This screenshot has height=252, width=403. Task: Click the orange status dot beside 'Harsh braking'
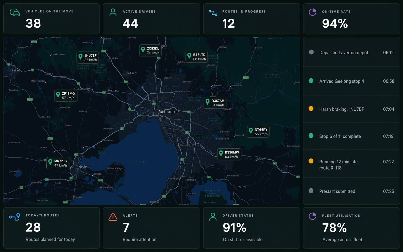[311, 109]
